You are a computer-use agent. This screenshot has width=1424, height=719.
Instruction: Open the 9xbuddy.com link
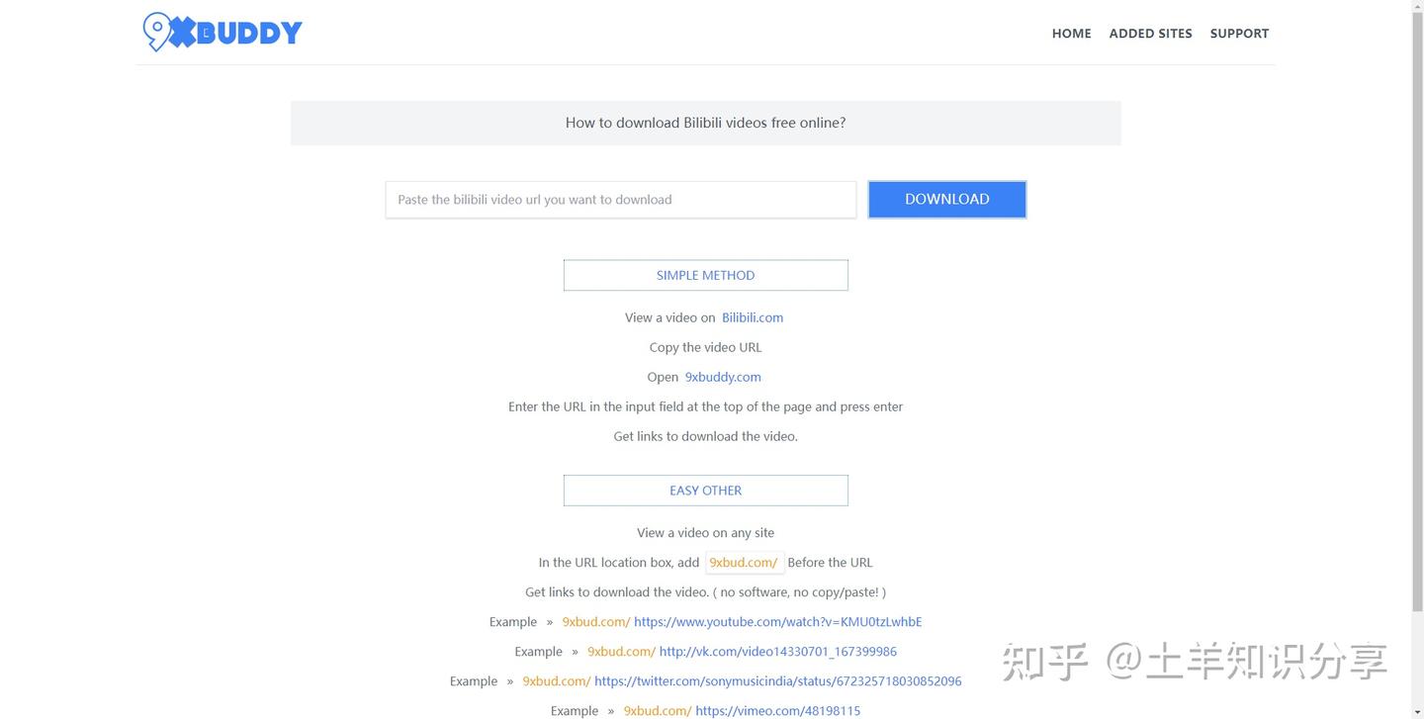(723, 377)
